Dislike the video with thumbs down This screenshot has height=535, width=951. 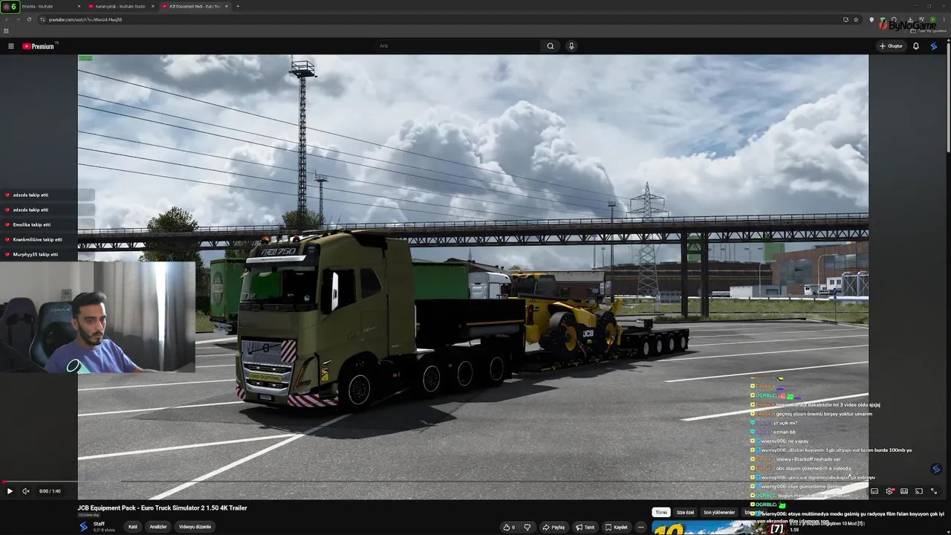point(528,528)
